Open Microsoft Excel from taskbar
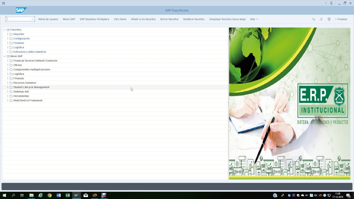The image size is (354, 199). 67,195
